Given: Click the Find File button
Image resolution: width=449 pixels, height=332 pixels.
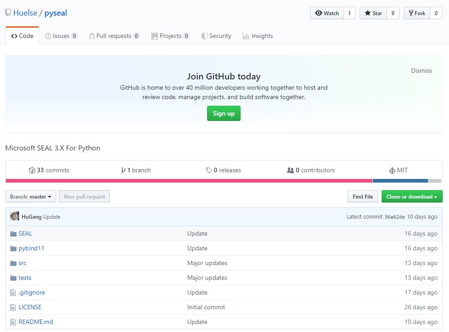Looking at the screenshot, I should 363,197.
